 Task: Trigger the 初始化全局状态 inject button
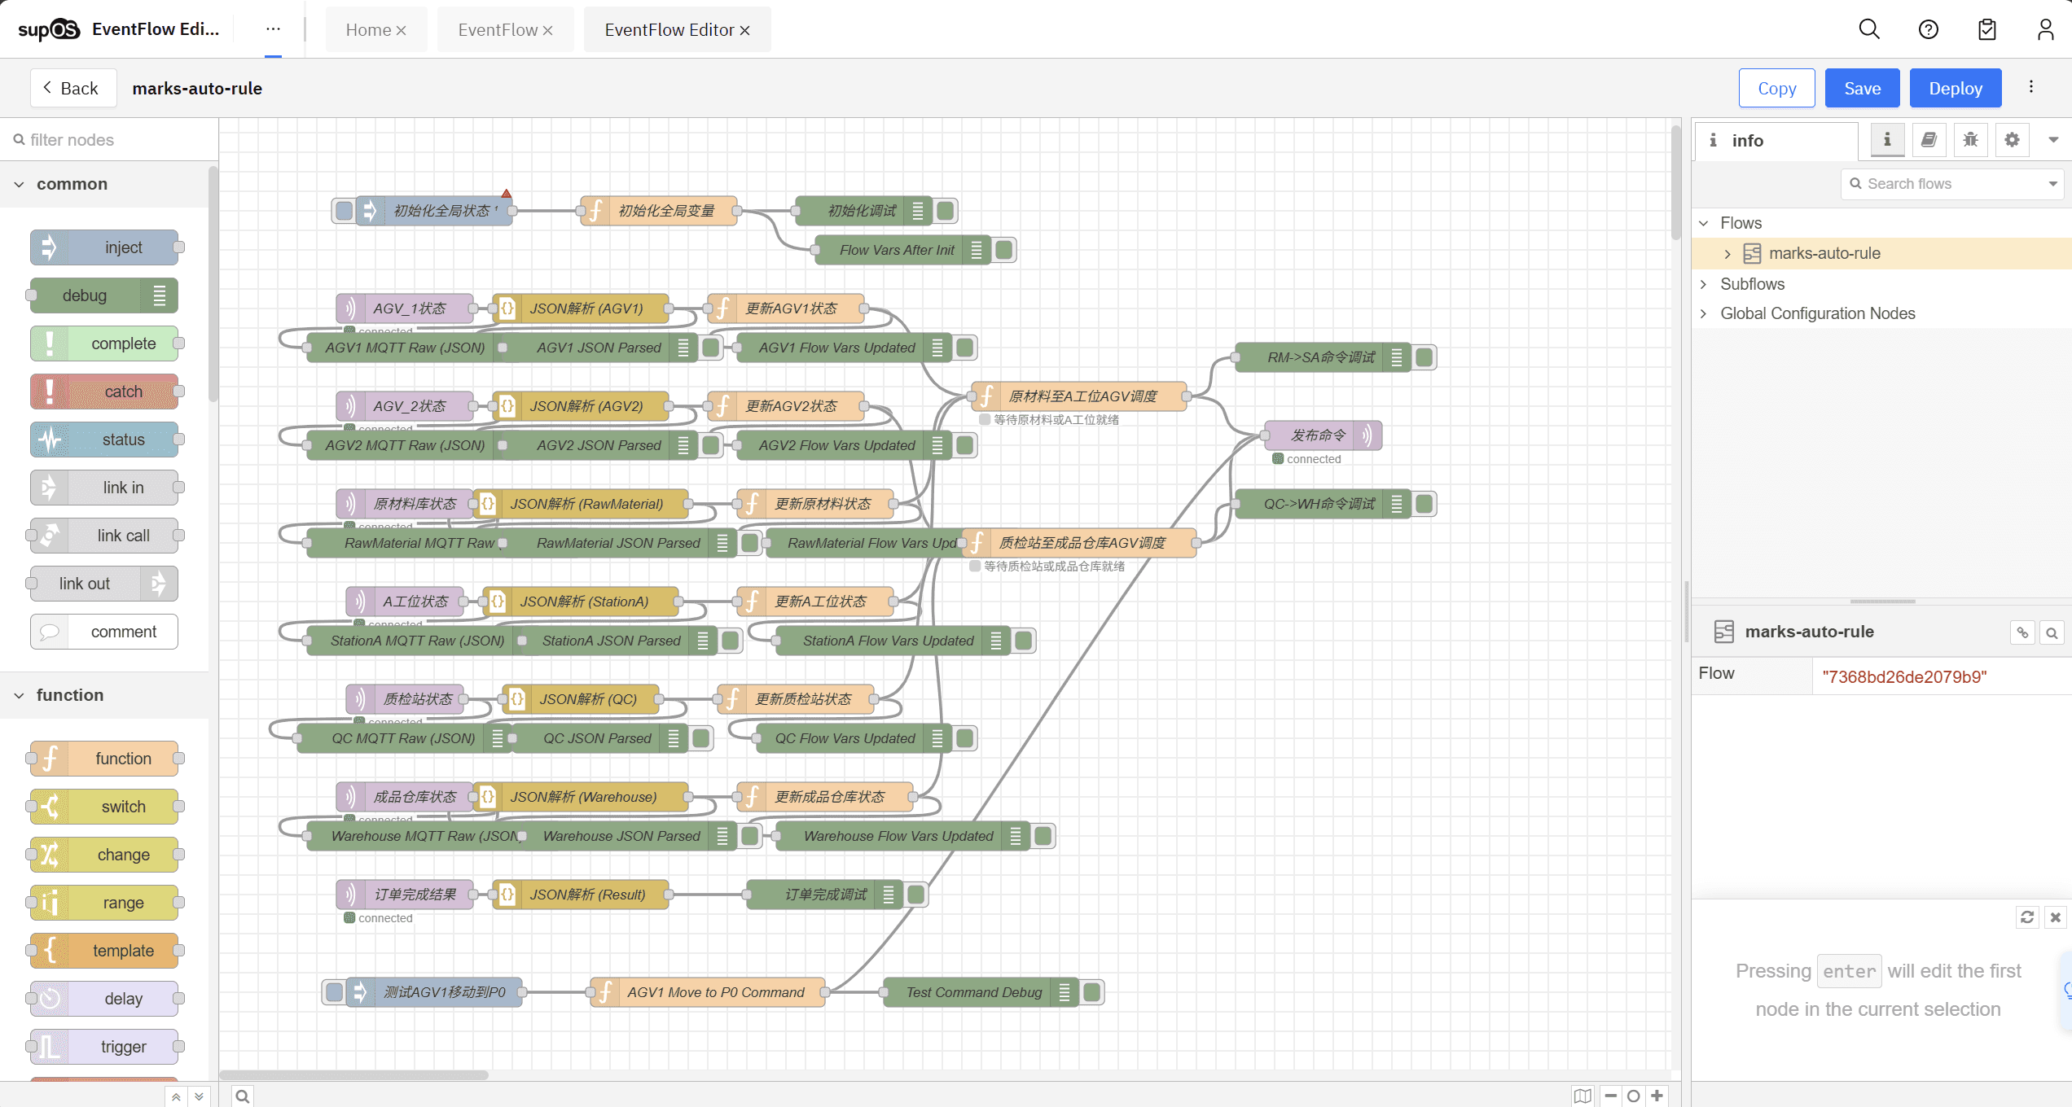coord(345,211)
